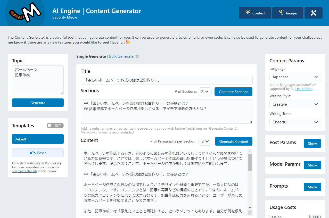
Task: Click the Topic text area resize handle
Action: [62, 93]
